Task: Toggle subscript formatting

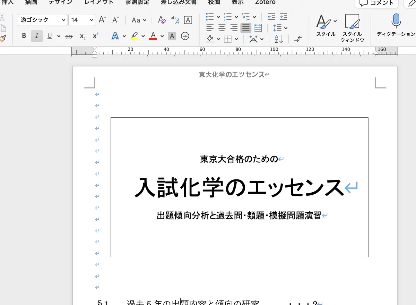Action: click(83, 36)
